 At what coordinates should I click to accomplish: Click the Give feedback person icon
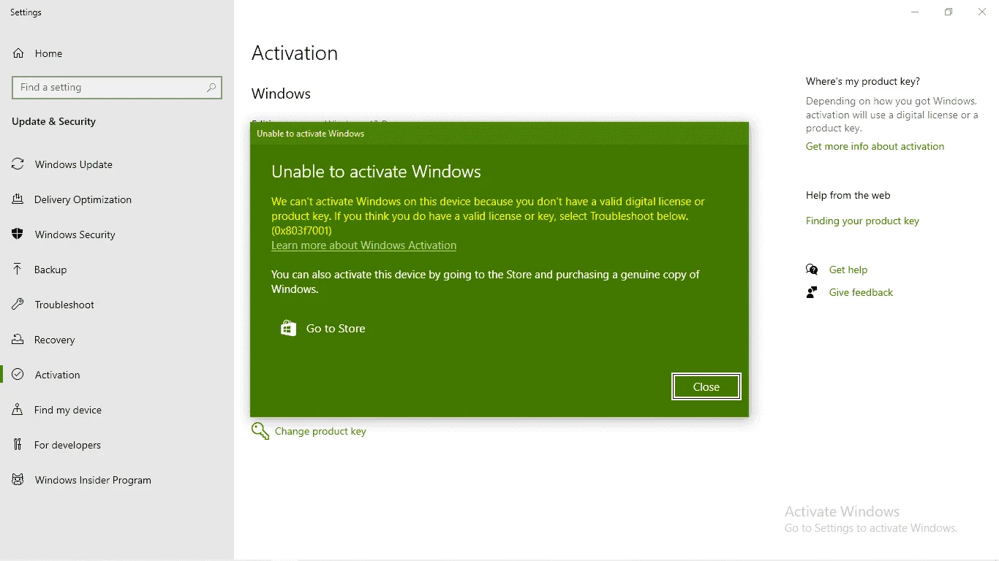coord(812,292)
